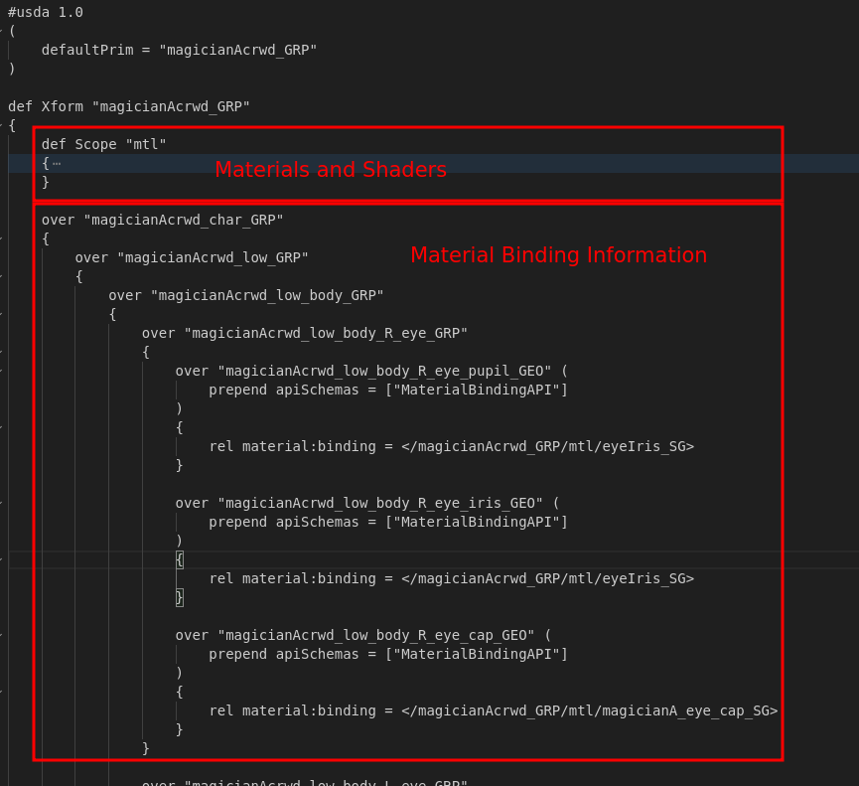Viewport: 859px width, 786px height.
Task: Click the "#usda 1.0" header line
Action: pos(46,12)
